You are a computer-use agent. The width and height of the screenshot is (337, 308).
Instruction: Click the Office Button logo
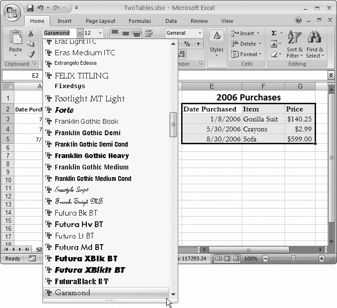click(12, 12)
